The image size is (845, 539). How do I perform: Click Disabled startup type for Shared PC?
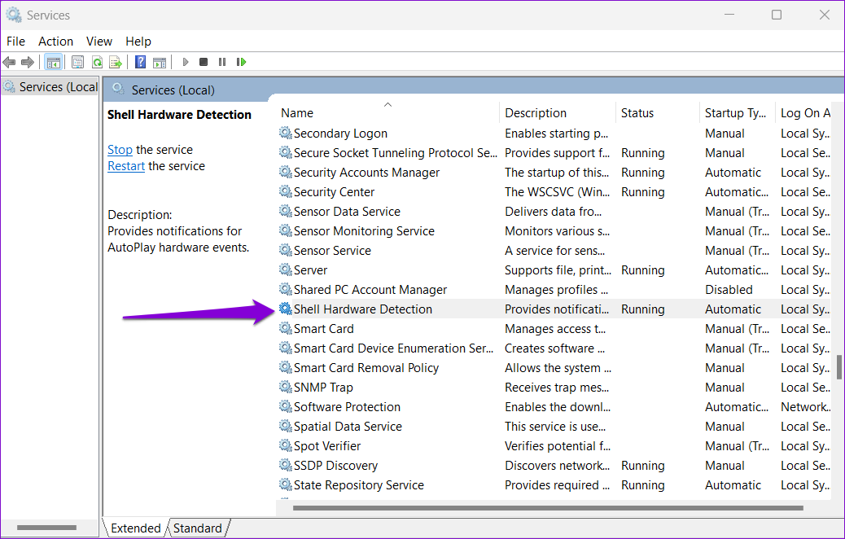tap(729, 289)
